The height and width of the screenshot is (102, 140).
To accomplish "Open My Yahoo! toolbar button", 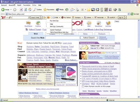I will coord(66,17).
